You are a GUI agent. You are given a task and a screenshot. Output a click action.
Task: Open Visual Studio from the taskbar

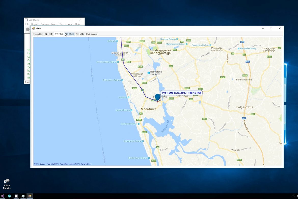click(3, 196)
